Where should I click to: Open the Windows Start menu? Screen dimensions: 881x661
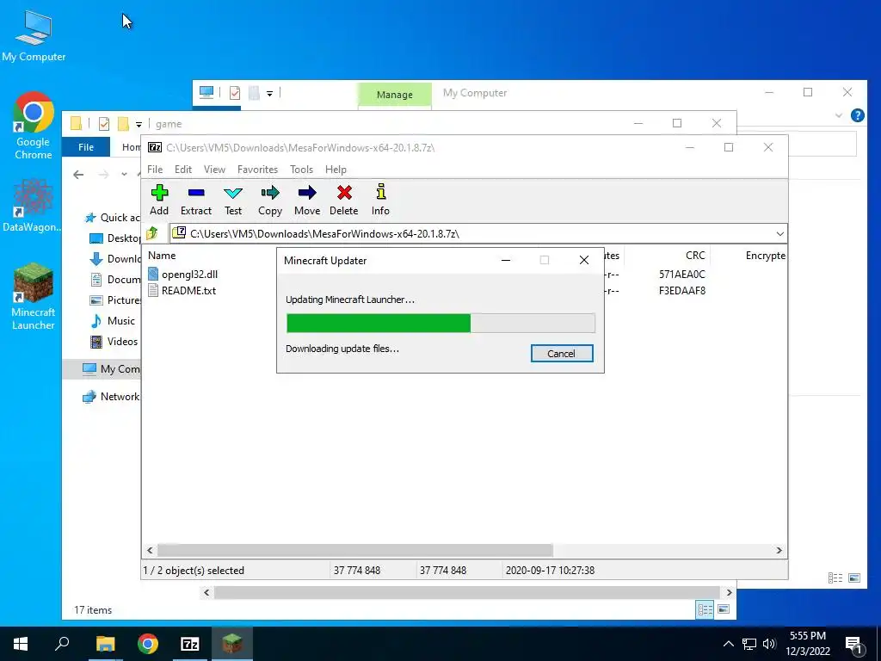21,644
